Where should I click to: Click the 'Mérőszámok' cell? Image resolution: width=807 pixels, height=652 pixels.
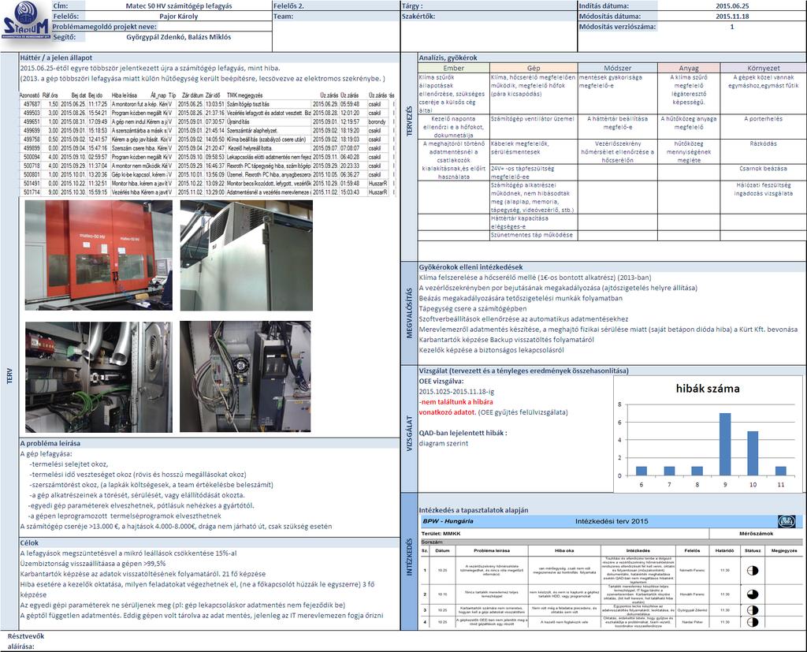click(x=756, y=534)
